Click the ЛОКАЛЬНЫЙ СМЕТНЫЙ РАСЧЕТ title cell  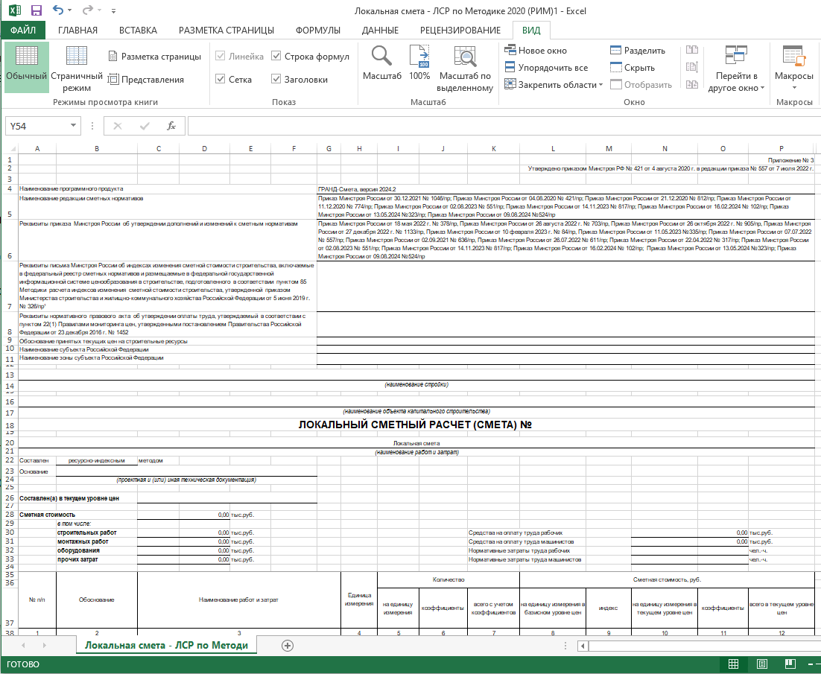(415, 425)
